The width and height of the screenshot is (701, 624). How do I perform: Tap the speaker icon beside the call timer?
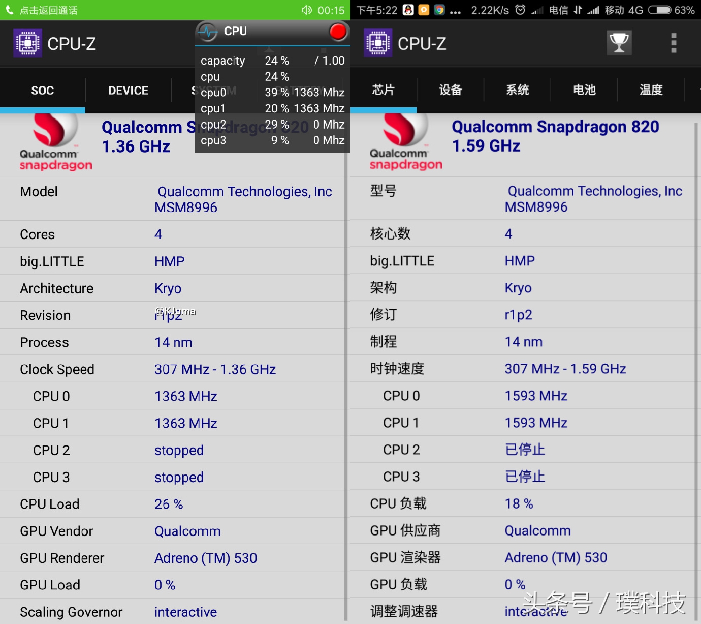coord(306,10)
